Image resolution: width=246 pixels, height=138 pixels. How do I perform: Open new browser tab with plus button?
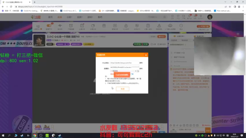pos(34,2)
